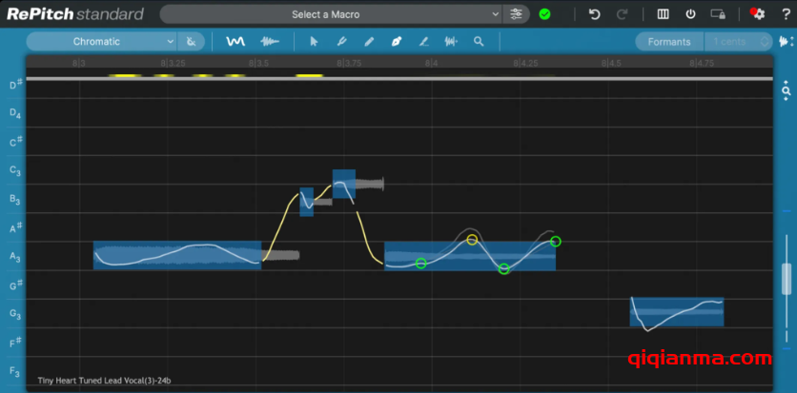The height and width of the screenshot is (393, 797).
Task: Click the green node at the A3 note's right end
Action: [x=556, y=242]
